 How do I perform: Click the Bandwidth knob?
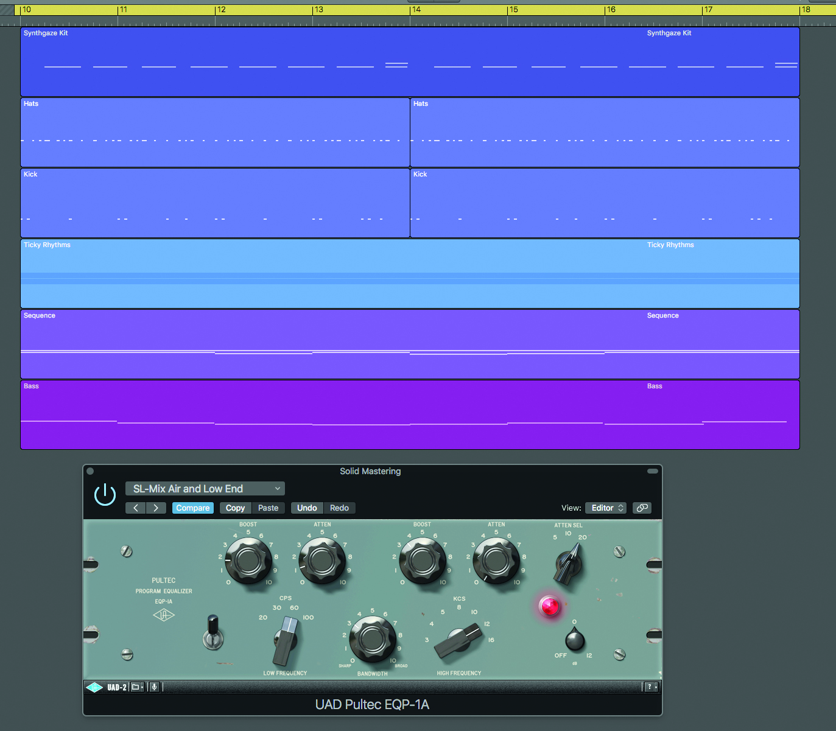click(372, 639)
